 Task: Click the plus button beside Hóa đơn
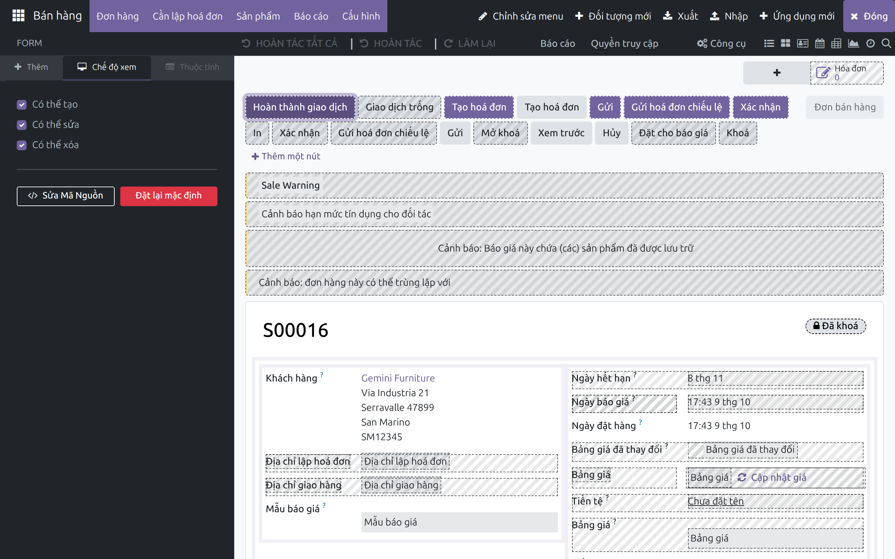pyautogui.click(x=776, y=73)
